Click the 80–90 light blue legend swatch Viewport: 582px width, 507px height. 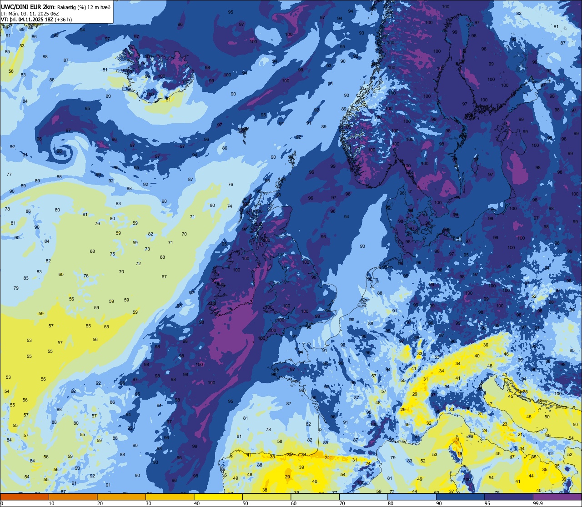(412, 497)
